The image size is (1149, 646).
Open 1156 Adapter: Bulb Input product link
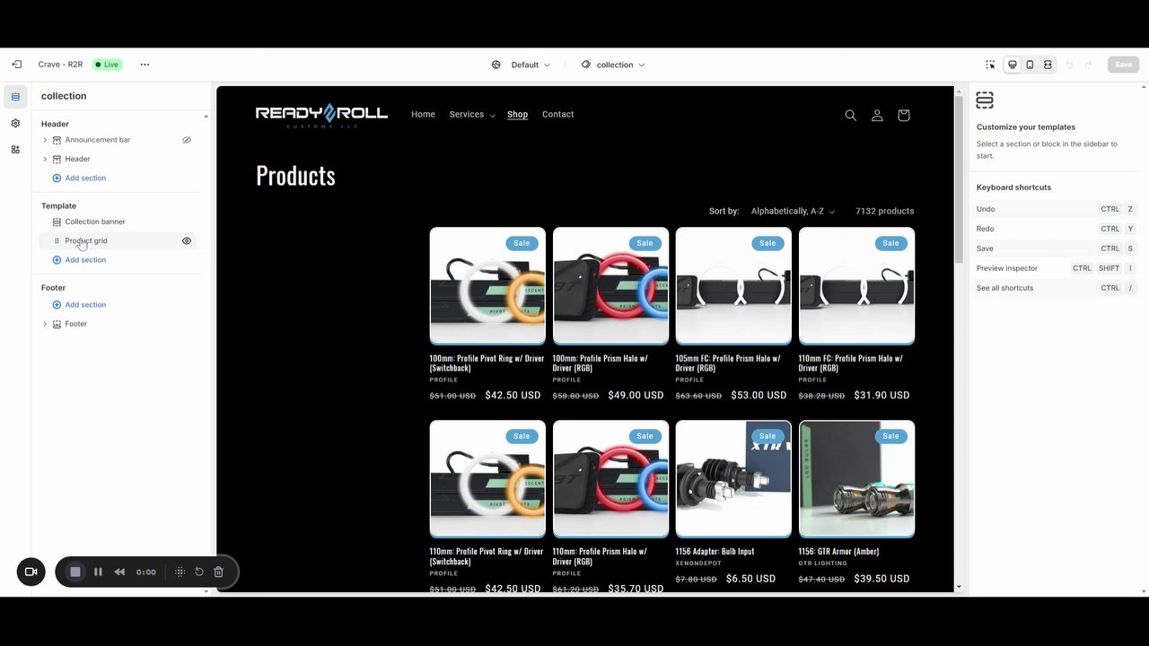[x=715, y=552]
